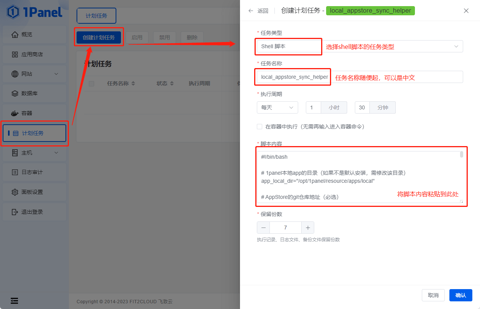480x309 pixels.
Task: Click the 计划任务 calendar icon in sidebar
Action: pos(16,133)
